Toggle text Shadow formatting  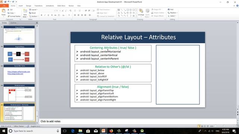[x=52, y=15]
